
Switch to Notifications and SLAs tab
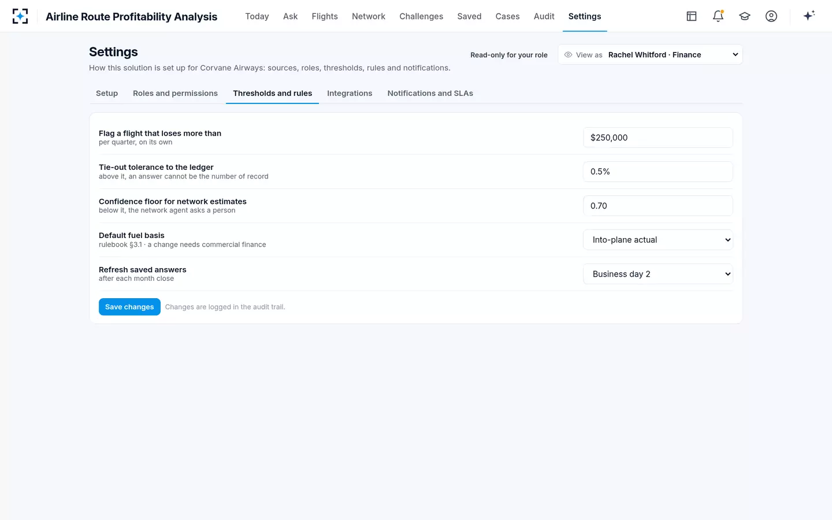430,94
